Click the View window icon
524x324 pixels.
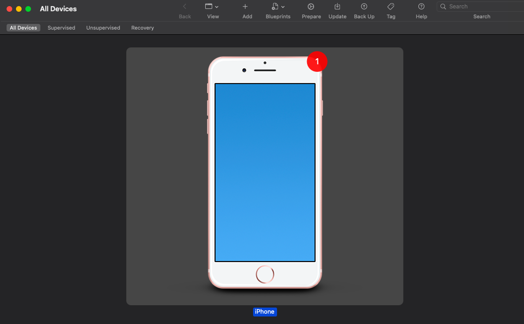pyautogui.click(x=208, y=7)
